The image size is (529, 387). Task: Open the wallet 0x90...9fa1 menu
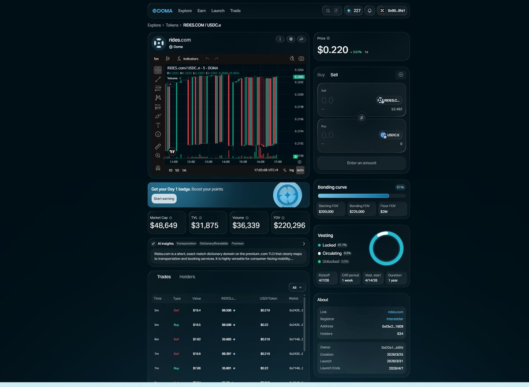tap(392, 11)
